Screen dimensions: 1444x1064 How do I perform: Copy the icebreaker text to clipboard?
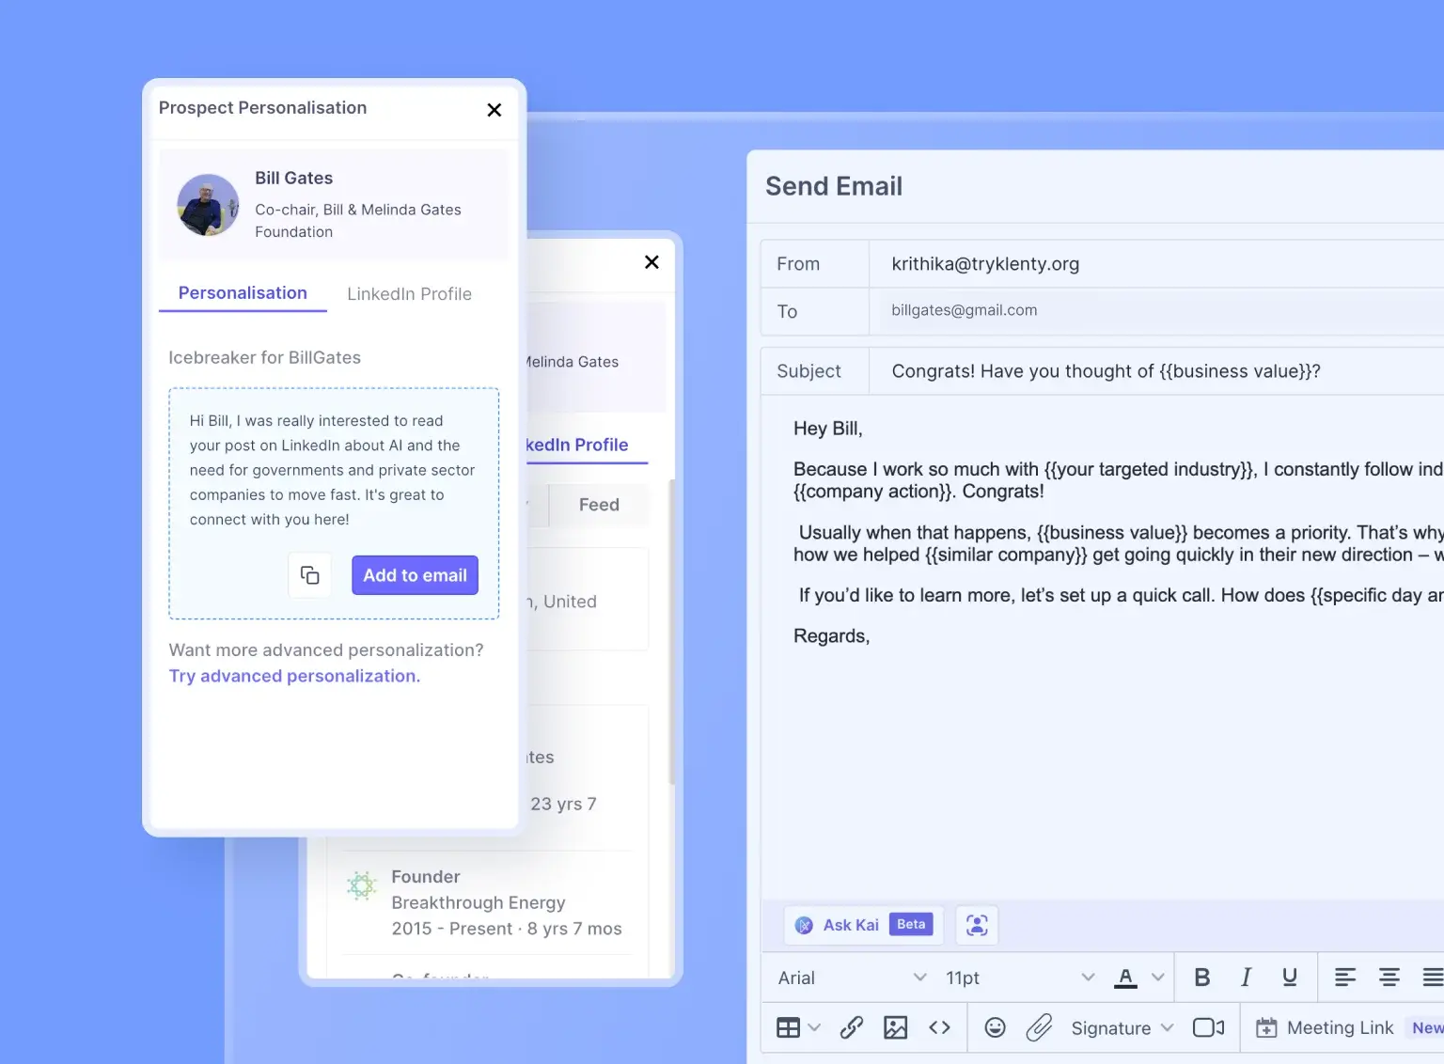(x=309, y=575)
